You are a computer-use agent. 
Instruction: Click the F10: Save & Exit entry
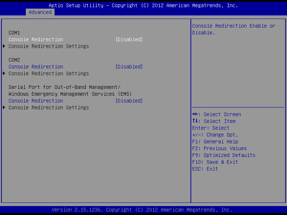tap(215, 162)
